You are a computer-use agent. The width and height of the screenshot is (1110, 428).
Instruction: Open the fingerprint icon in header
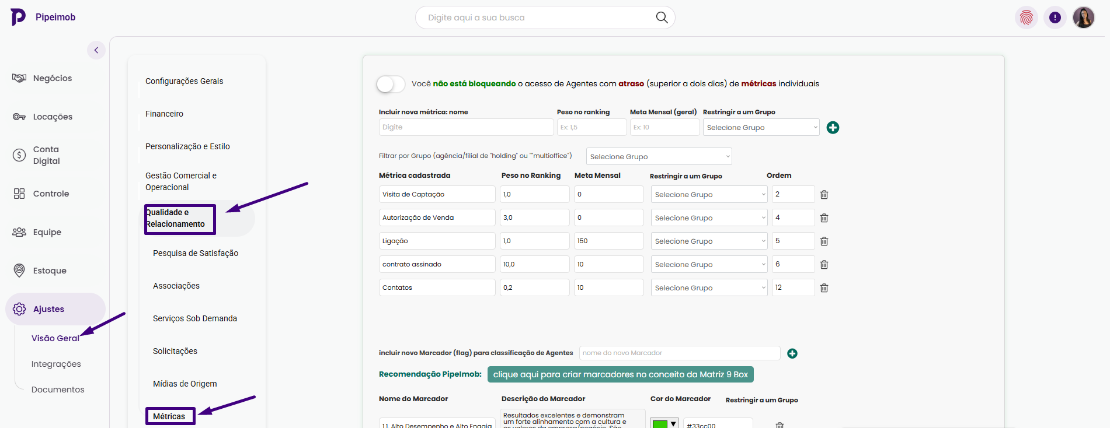coord(1026,17)
